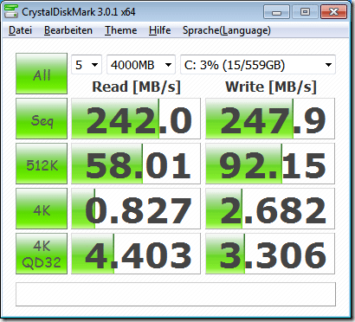The image size is (355, 322).
Task: Click the 4K QD32 write result 3.306
Action: point(270,254)
